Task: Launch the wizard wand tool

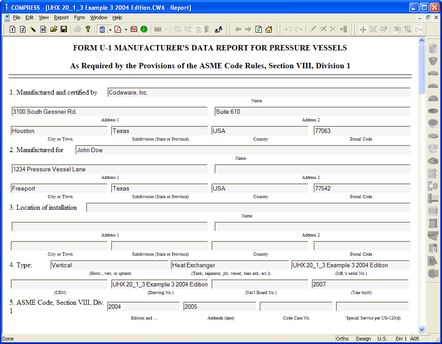Action: click(x=33, y=29)
